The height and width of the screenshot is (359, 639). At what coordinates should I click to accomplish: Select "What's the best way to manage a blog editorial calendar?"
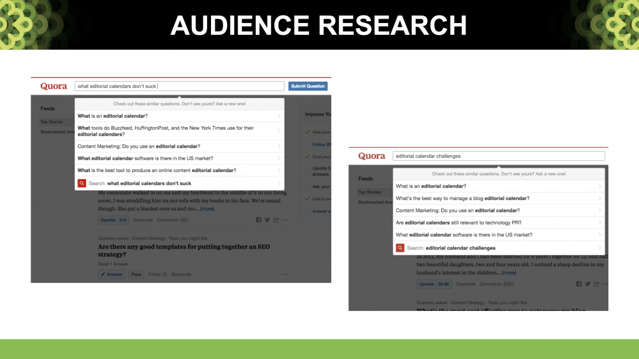coord(499,198)
